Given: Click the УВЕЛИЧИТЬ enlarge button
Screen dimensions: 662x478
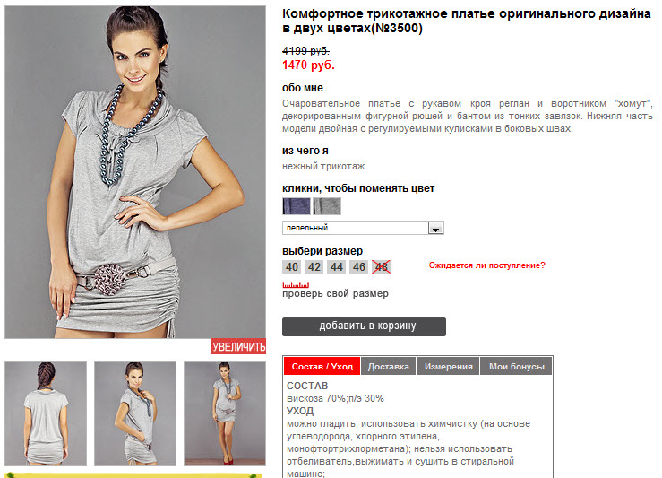Looking at the screenshot, I should click(x=238, y=346).
